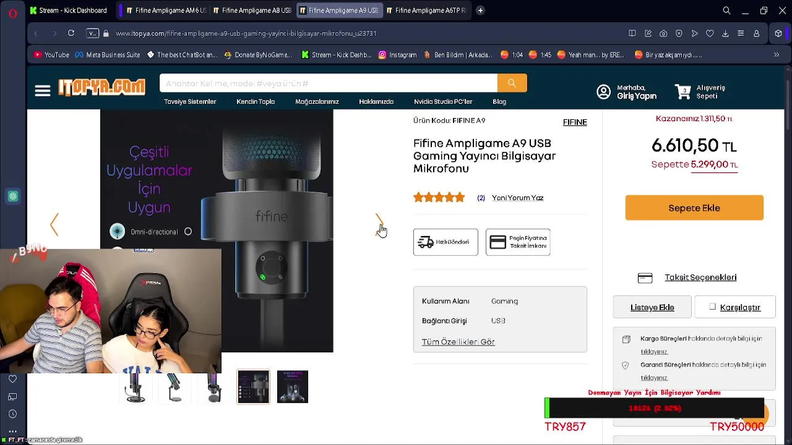Screen dimensions: 792x445
Task: Click the Hızlı Gönderi truck badge
Action: (445, 242)
